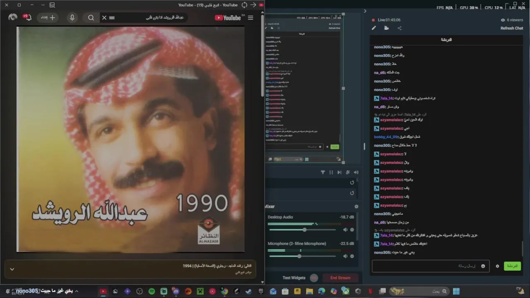Open chat settings gear
Screen dimensions: 530x298
(x=497, y=266)
